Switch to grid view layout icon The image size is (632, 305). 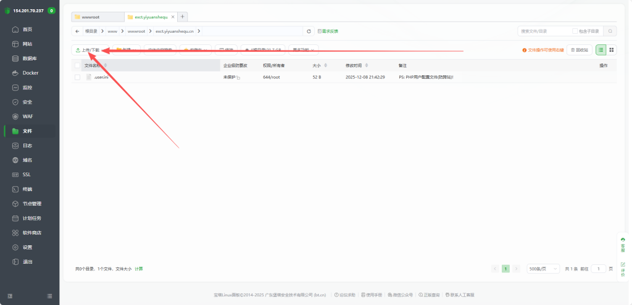612,50
